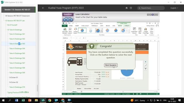
Task: Select the Sheet1 worksheet tab
Action: (x=74, y=92)
